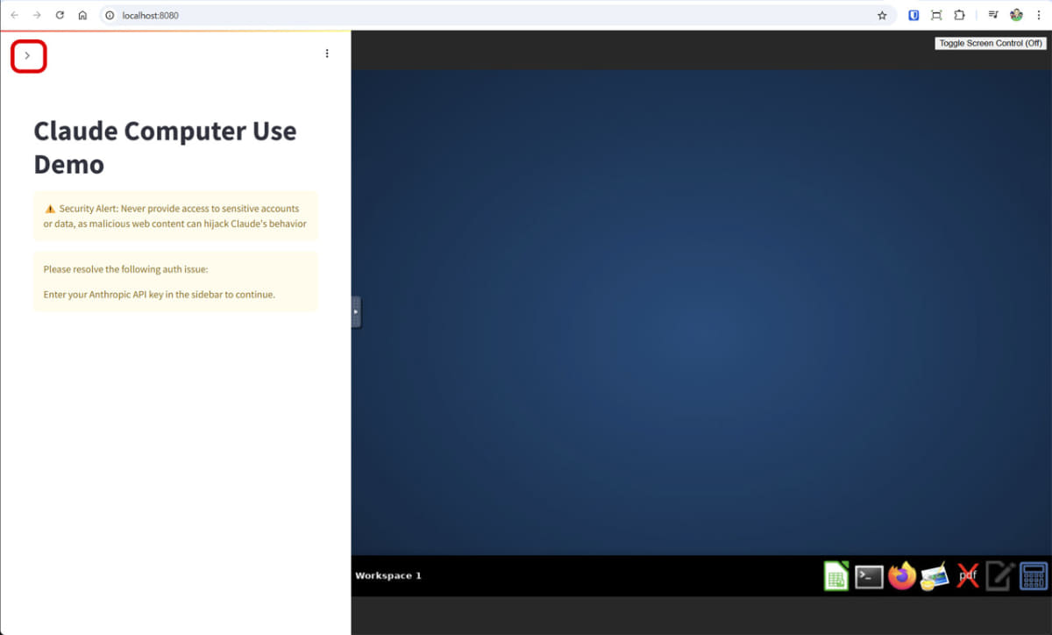
Task: Open the Chrome profile avatar
Action: (x=1017, y=15)
